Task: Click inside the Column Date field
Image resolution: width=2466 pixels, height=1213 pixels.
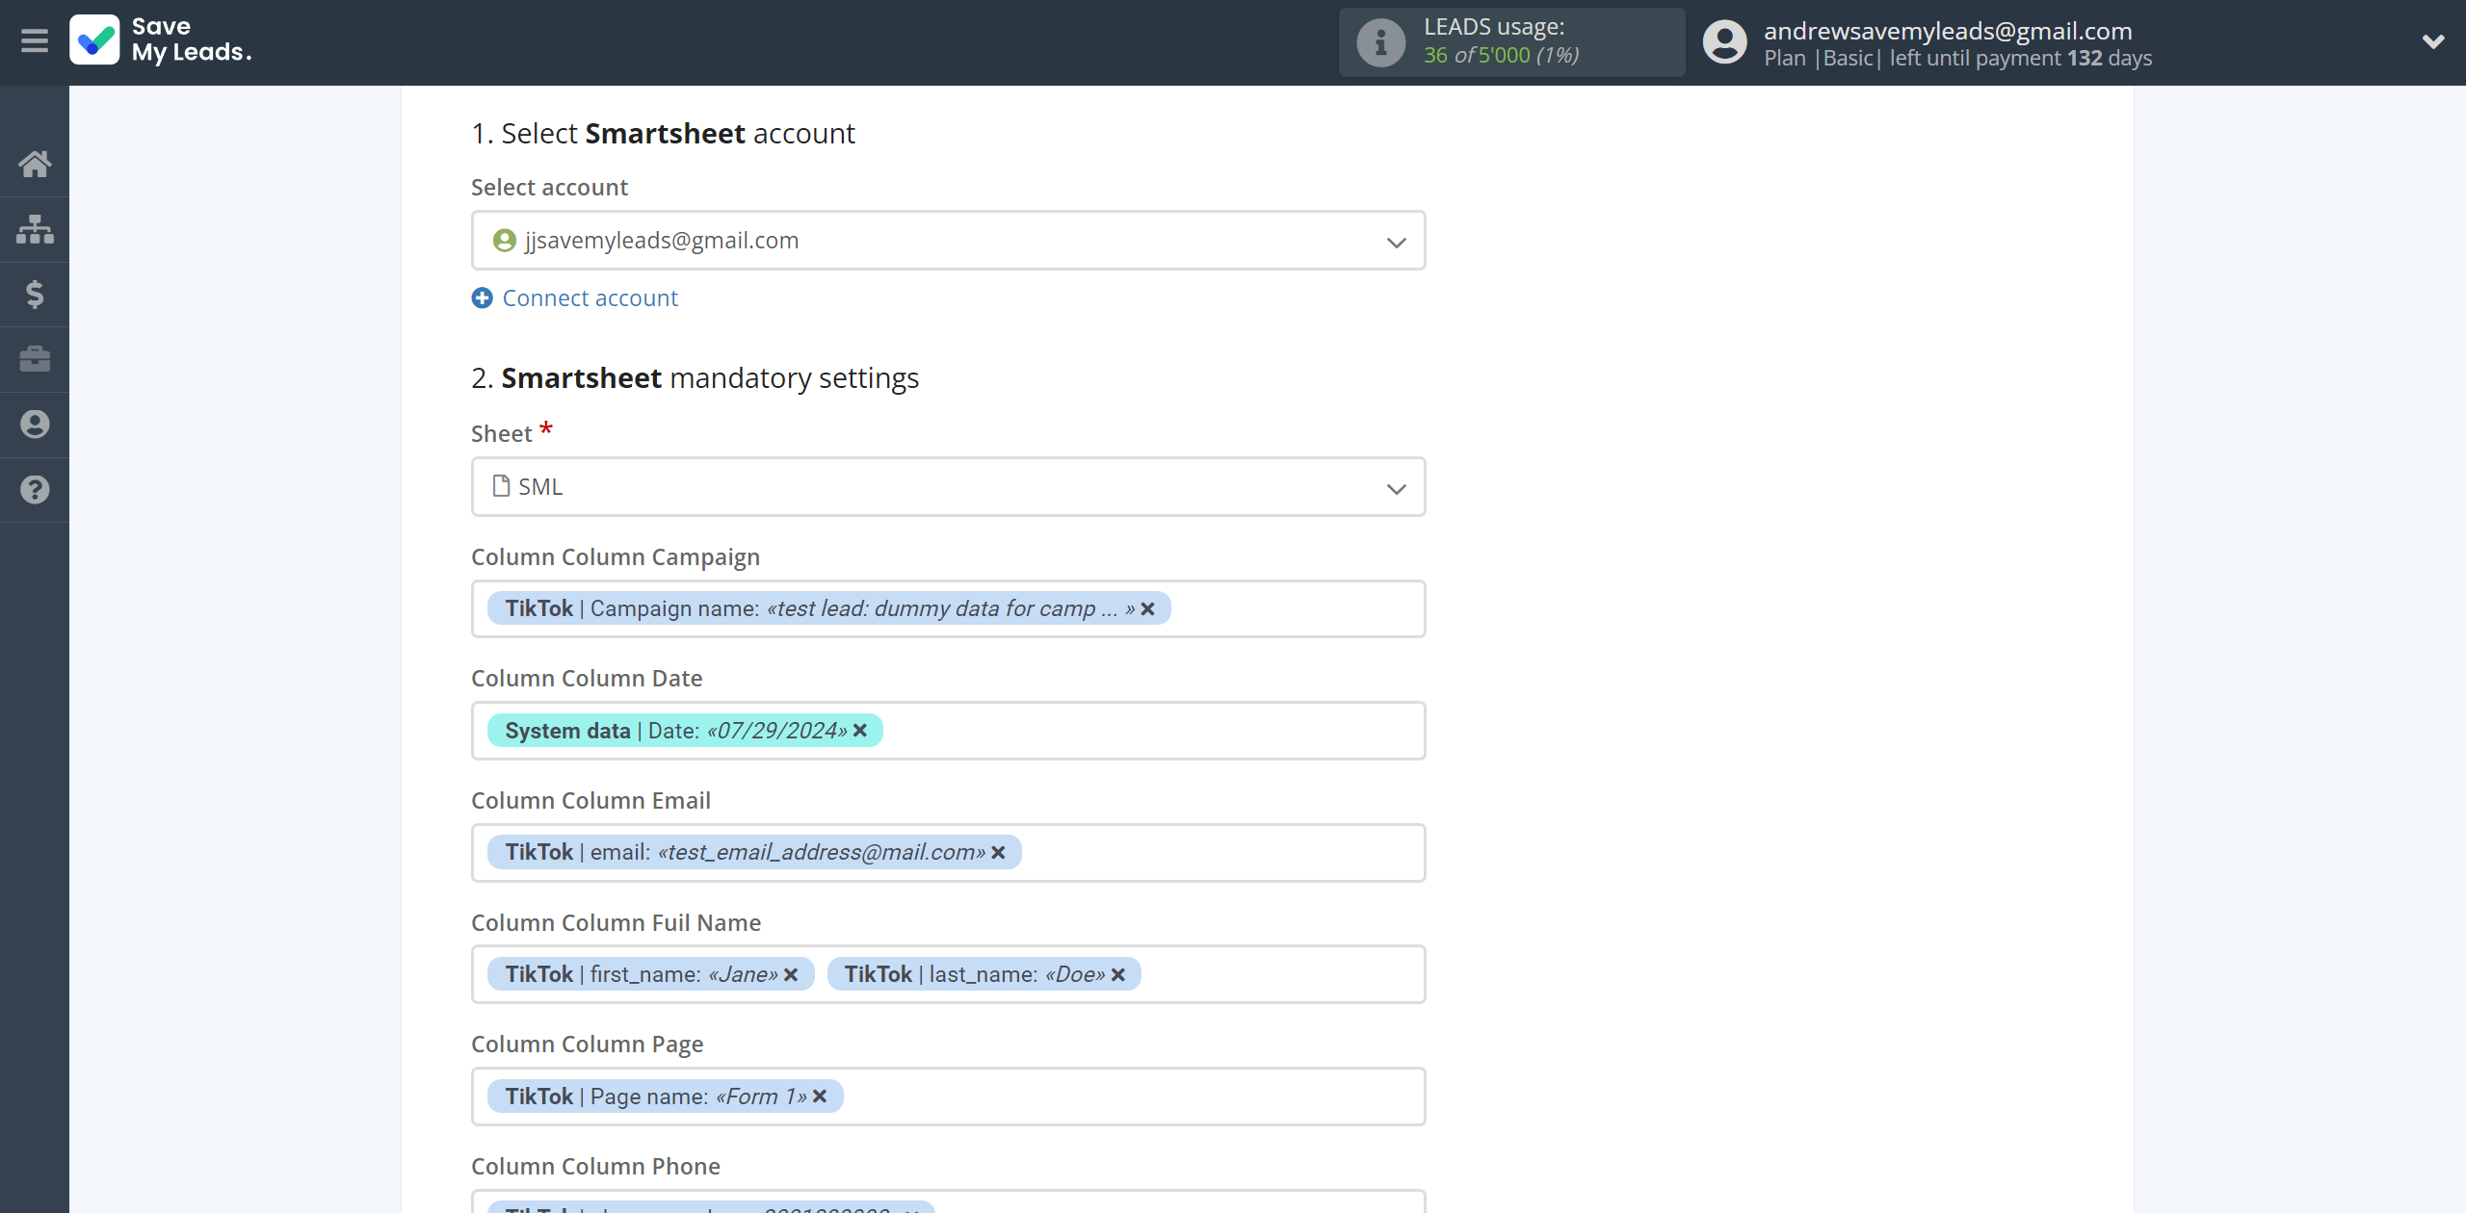Action: [948, 731]
